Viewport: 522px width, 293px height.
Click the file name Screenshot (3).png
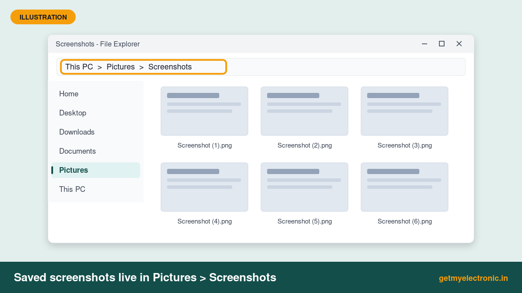tap(405, 145)
